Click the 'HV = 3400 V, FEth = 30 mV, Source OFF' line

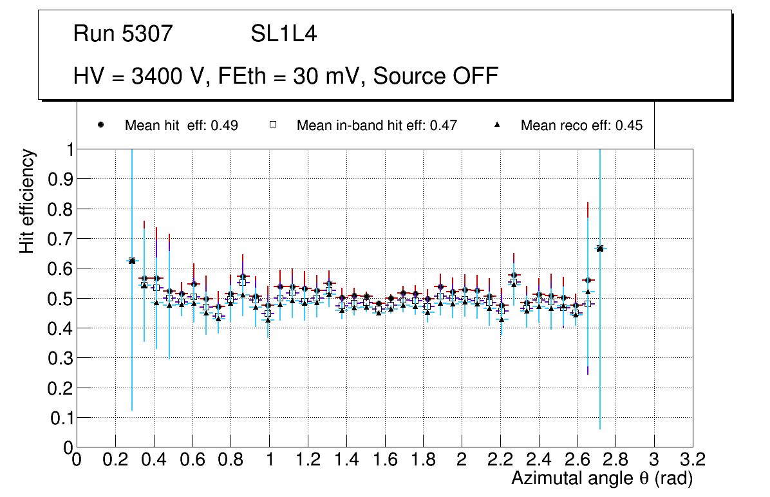point(286,76)
